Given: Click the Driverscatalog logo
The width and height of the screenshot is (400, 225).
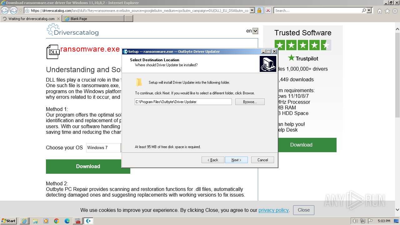Looking at the screenshot, I should (x=72, y=30).
